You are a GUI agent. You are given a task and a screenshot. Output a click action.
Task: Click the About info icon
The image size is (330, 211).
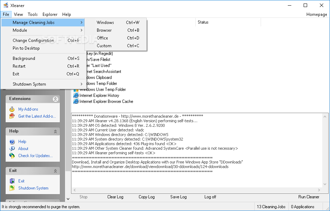(12, 149)
